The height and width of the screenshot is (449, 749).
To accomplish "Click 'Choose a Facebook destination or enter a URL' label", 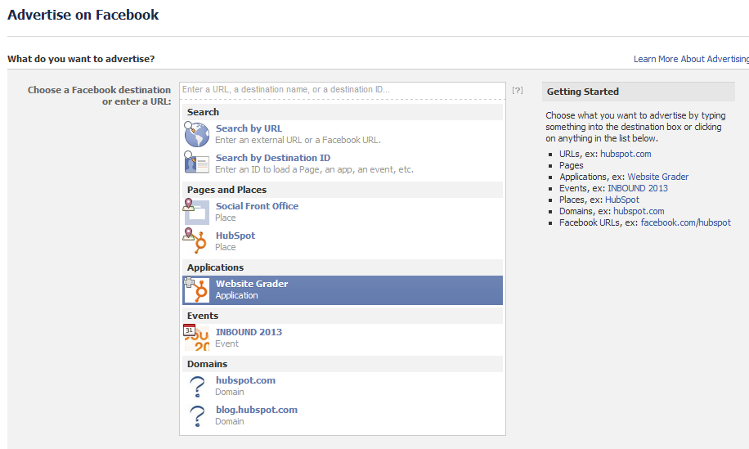I will [100, 96].
